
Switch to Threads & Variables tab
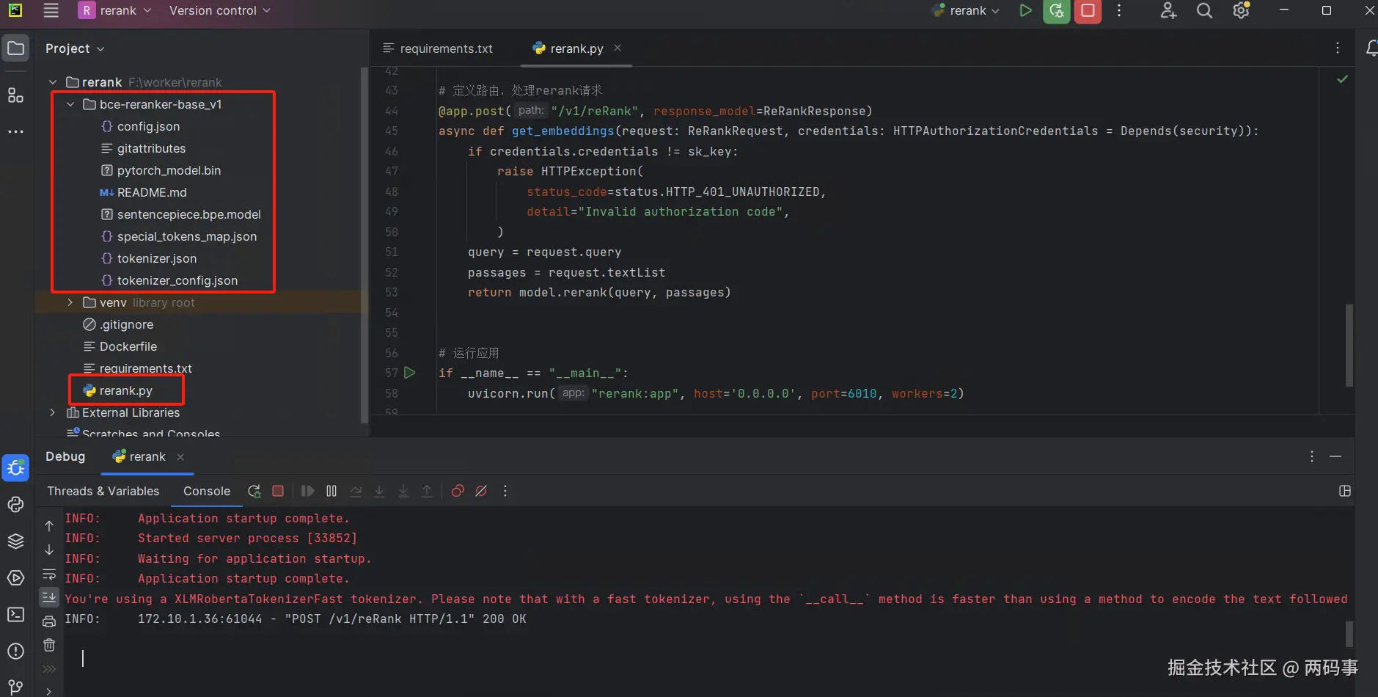(x=103, y=491)
